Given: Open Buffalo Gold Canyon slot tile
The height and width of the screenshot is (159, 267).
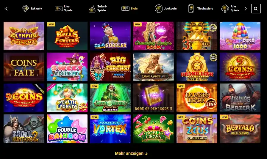Looking at the screenshot, I should 240,129.
